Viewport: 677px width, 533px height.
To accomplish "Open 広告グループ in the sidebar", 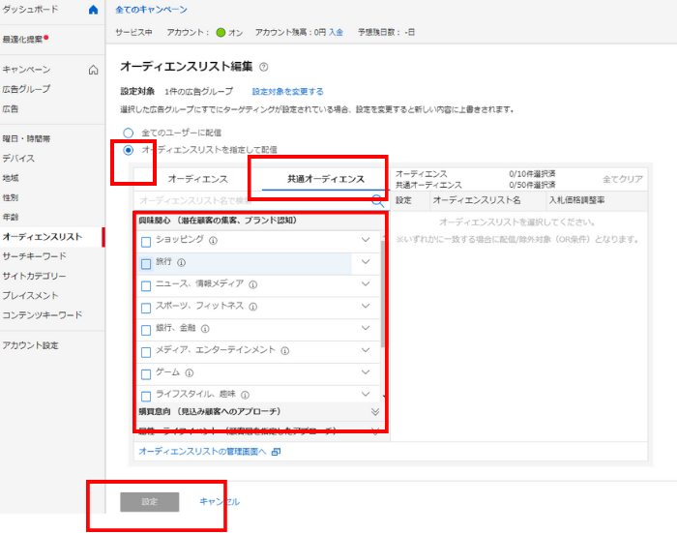I will 26,89.
